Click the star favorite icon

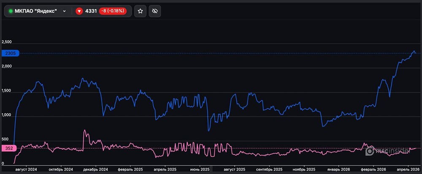coord(141,11)
